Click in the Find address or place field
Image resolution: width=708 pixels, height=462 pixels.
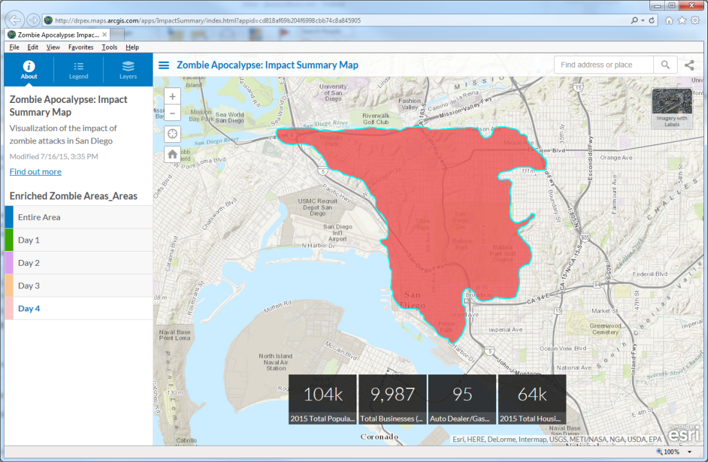604,64
